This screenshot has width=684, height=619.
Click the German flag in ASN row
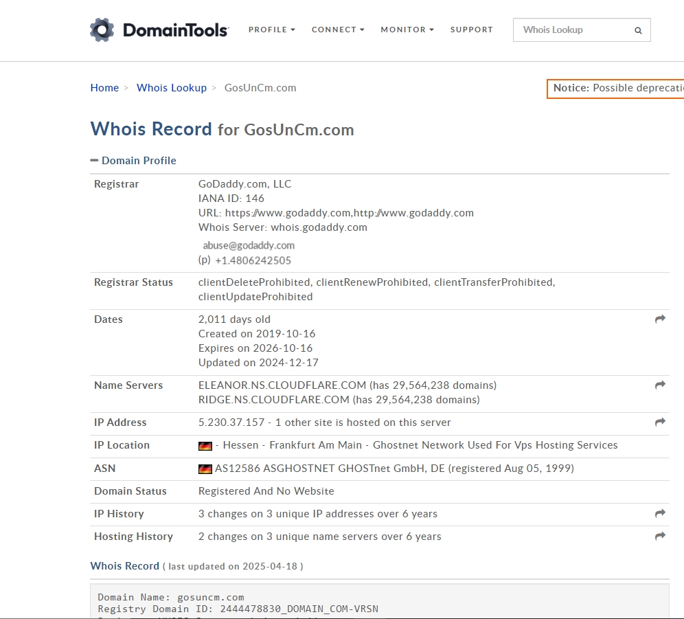coord(205,469)
